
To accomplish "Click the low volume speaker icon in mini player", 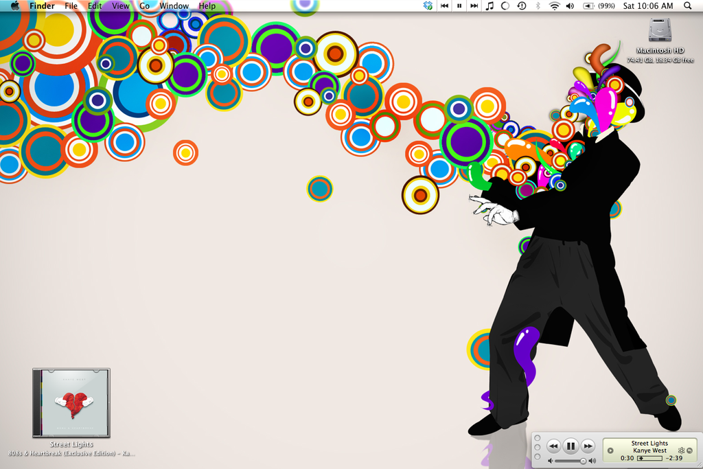I will pyautogui.click(x=551, y=461).
